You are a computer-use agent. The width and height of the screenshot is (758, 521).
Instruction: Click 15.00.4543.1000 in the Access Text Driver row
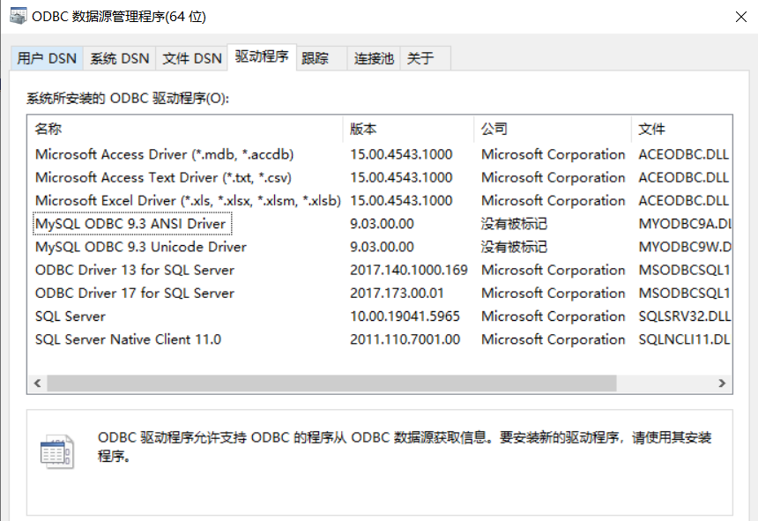[x=401, y=178]
